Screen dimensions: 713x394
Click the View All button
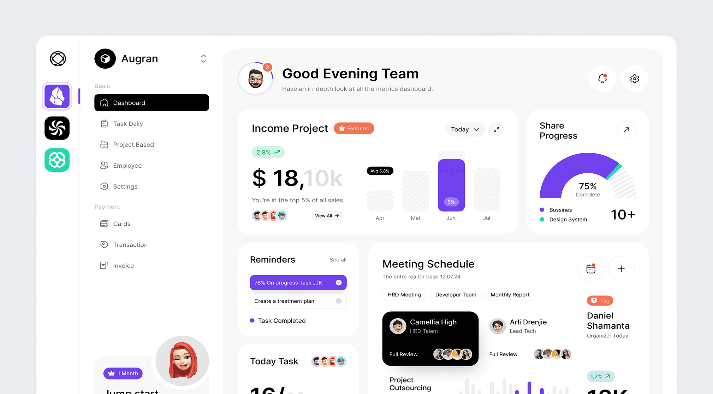click(x=327, y=216)
